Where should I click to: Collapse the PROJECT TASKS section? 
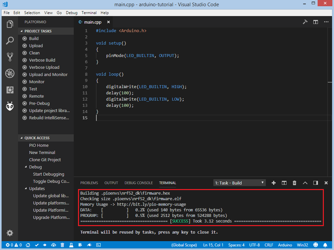46,31
